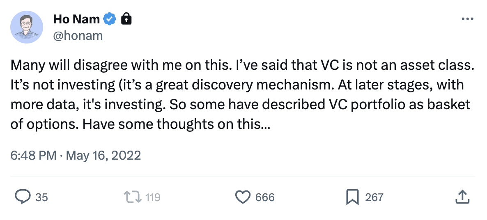
Task: Click the 666 likes count
Action: point(265,197)
